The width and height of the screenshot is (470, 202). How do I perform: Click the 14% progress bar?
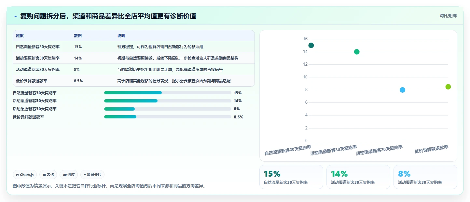[168, 101]
